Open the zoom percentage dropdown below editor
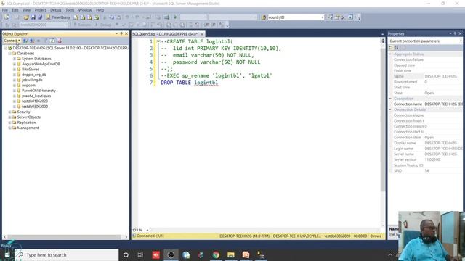The image size is (465, 261). pos(147,230)
